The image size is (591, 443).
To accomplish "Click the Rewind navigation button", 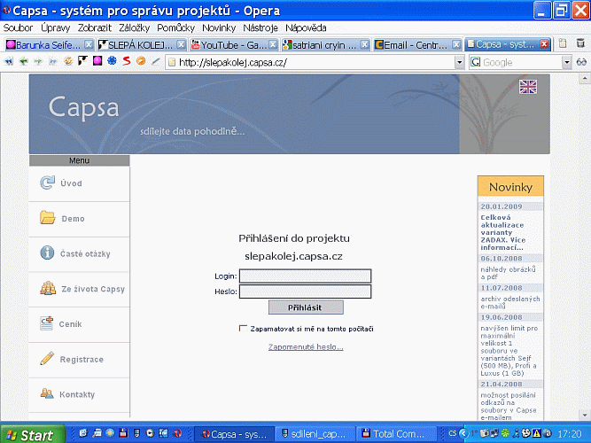I will [9, 61].
